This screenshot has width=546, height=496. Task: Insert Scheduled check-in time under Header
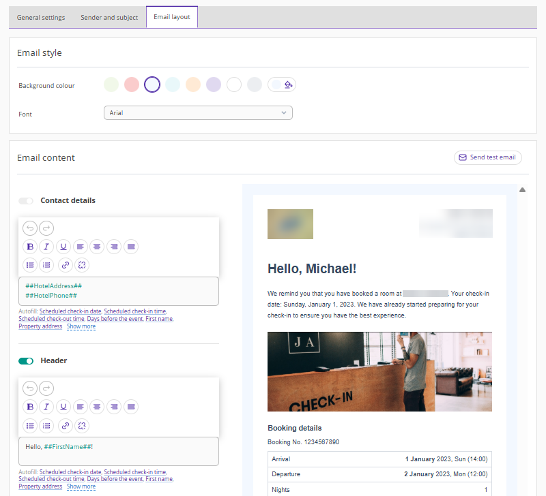[134, 472]
